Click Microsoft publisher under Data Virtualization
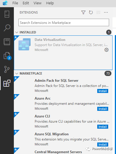The width and height of the screenshot is (116, 154). click(x=41, y=50)
